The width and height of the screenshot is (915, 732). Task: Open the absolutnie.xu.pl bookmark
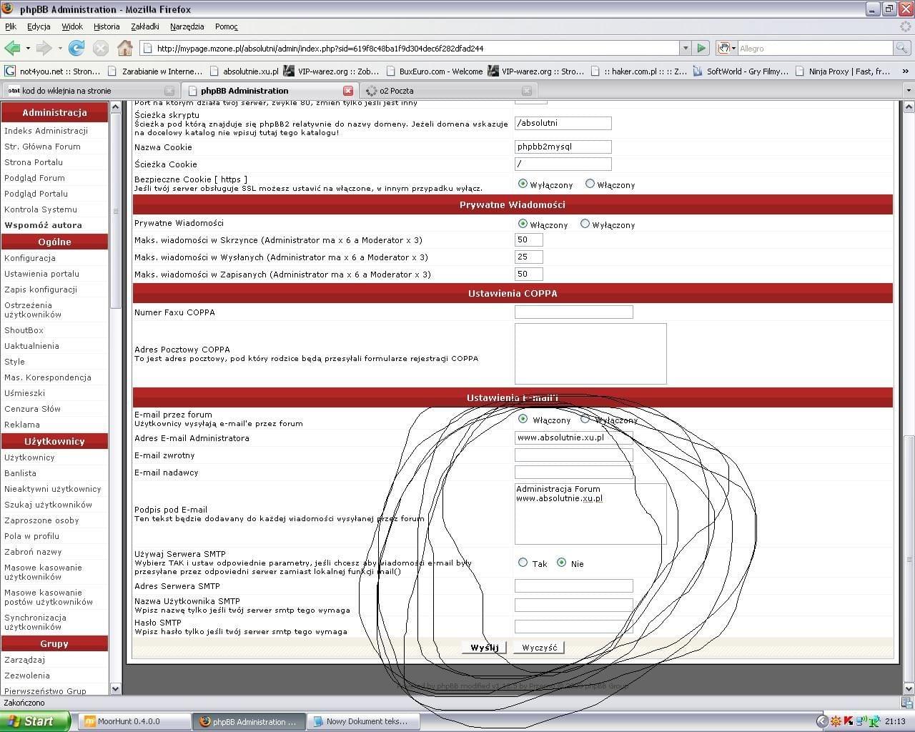(x=244, y=71)
